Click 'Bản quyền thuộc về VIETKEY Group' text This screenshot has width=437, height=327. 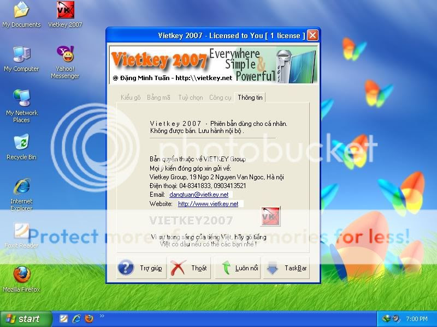point(198,159)
